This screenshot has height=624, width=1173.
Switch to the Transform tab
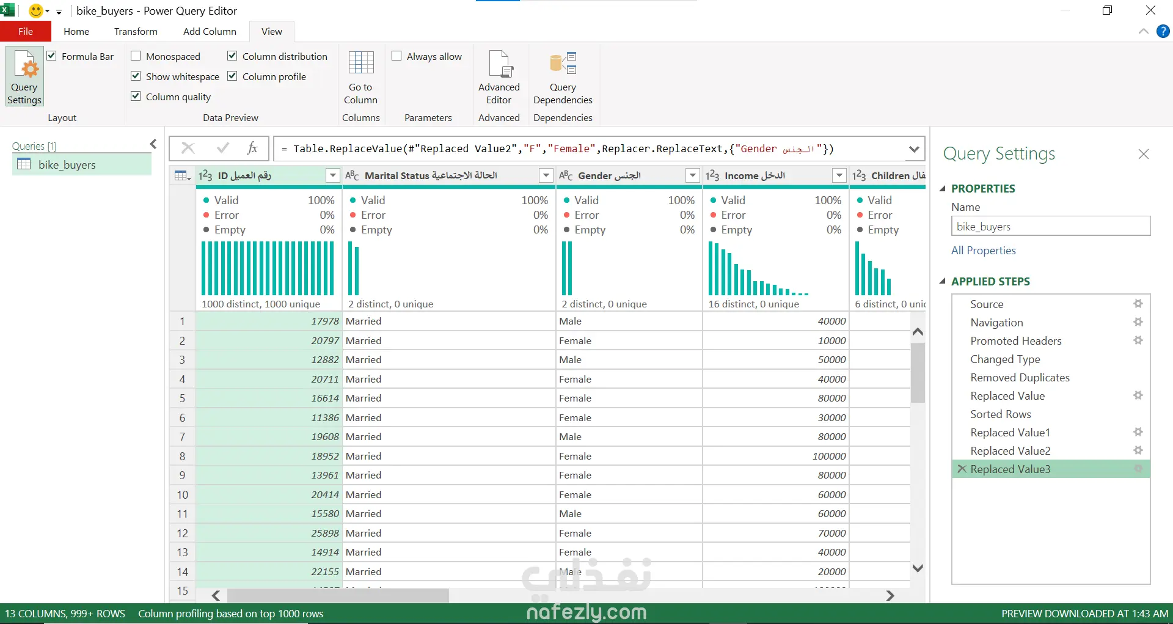(x=136, y=32)
